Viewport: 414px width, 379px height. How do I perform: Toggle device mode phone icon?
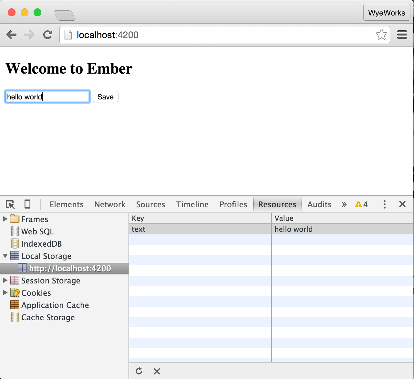click(x=27, y=204)
